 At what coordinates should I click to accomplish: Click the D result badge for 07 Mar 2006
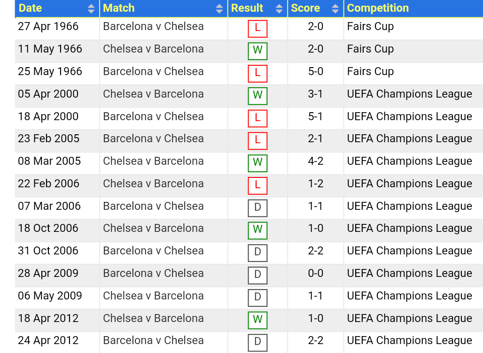pos(257,208)
